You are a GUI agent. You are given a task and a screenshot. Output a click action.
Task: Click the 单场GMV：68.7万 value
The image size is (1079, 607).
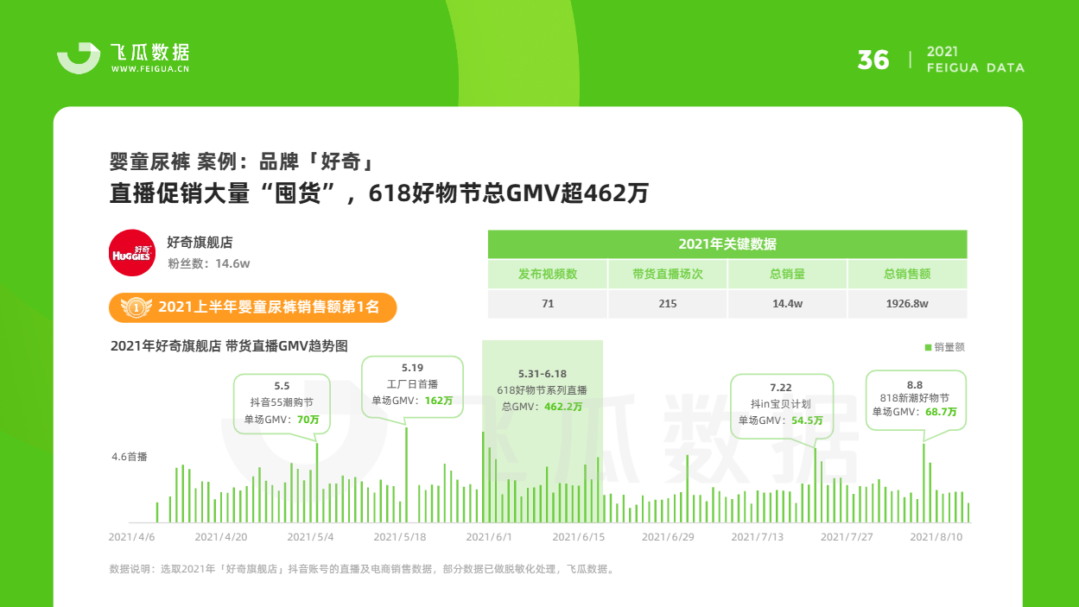915,413
